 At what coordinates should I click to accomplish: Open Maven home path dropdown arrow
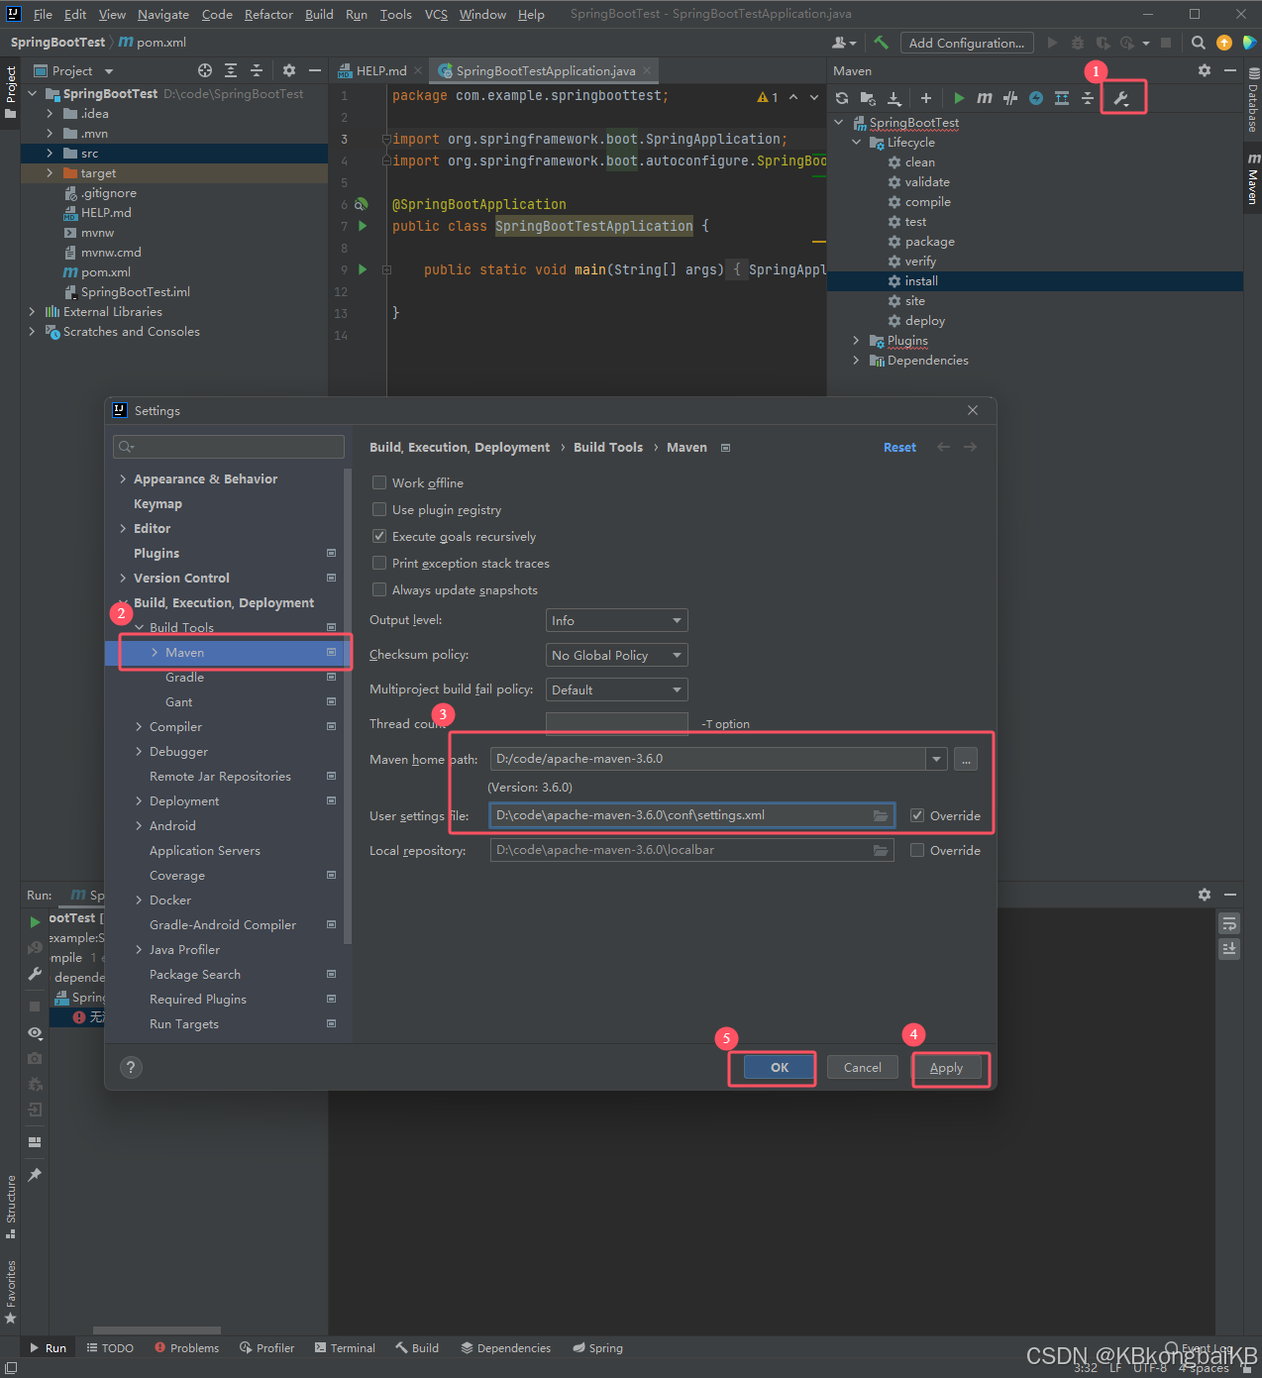click(936, 759)
